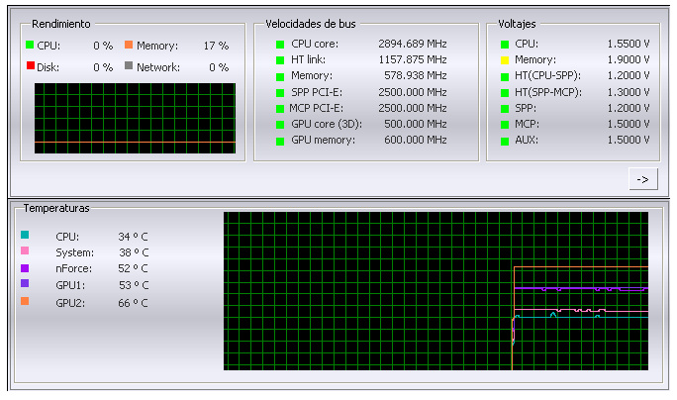Select the yellow Memory voltage indicator
Image resolution: width=677 pixels, height=400 pixels.
click(505, 60)
